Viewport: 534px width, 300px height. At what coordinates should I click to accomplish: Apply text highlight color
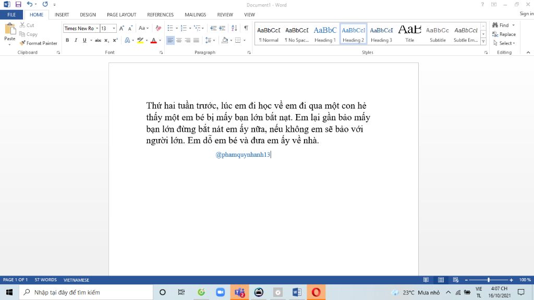tap(140, 40)
